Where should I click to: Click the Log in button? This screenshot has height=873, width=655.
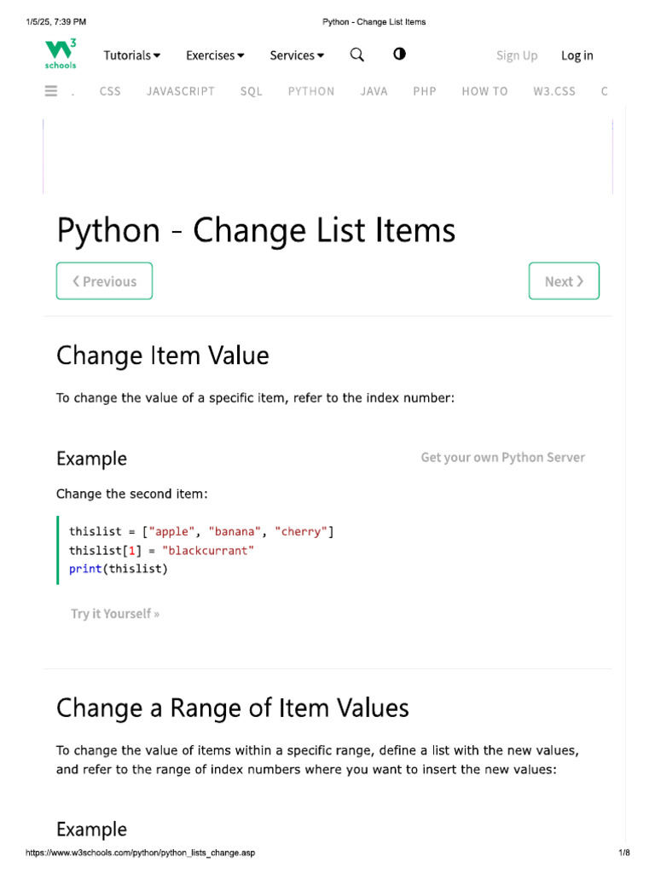(x=577, y=55)
